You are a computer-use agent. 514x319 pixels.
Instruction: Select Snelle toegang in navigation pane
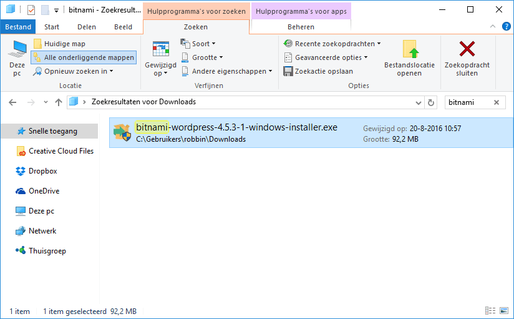(49, 131)
